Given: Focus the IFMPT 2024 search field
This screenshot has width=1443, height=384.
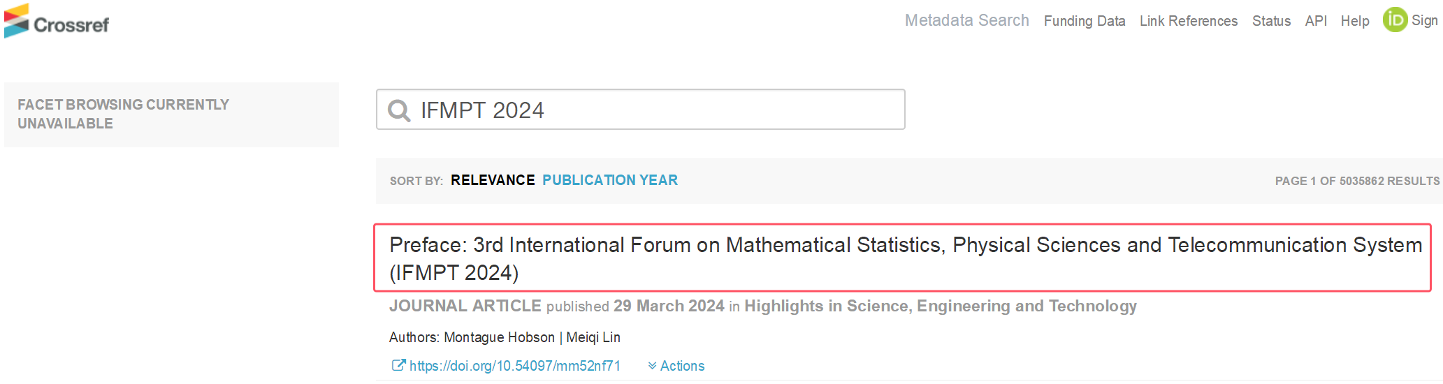Looking at the screenshot, I should (641, 109).
